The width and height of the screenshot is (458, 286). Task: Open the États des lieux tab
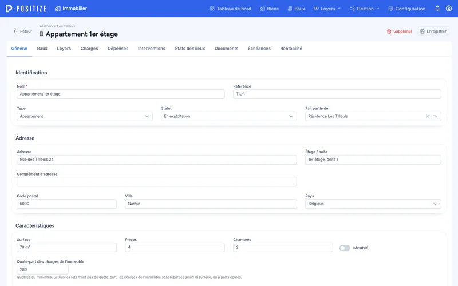click(190, 49)
